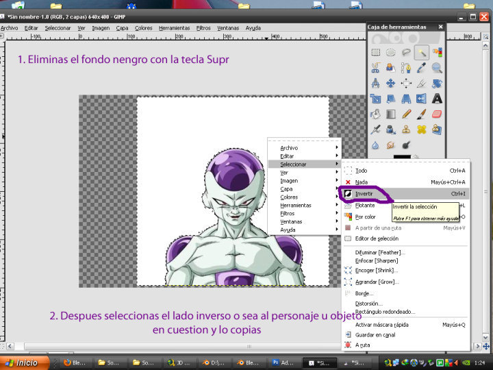Select the Crop tool
Screen dimensions: 493x370
click(422, 83)
